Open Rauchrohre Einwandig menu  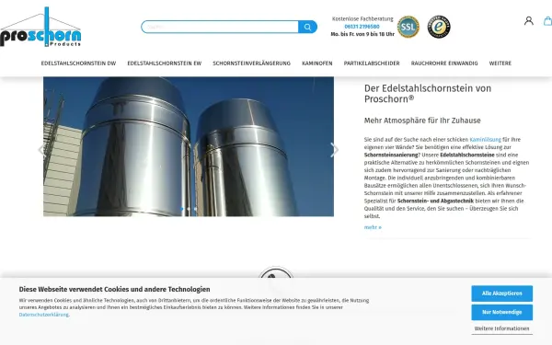tap(444, 63)
